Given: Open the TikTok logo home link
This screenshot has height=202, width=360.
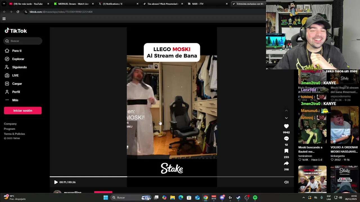Looking at the screenshot, I should pos(16,31).
